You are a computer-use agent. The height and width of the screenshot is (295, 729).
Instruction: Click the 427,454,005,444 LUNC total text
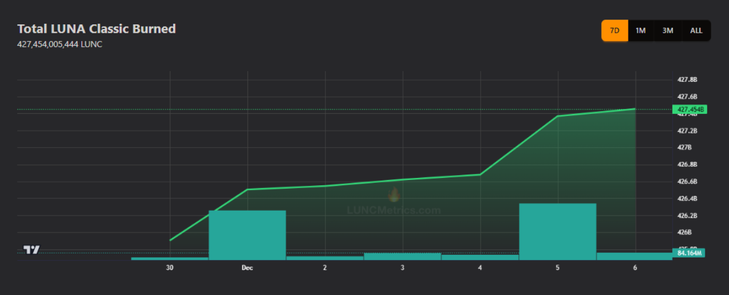point(60,45)
